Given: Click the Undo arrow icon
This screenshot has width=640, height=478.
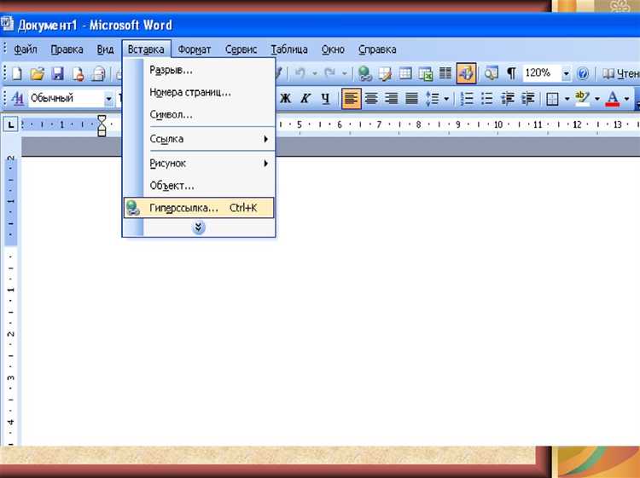Looking at the screenshot, I should [300, 73].
